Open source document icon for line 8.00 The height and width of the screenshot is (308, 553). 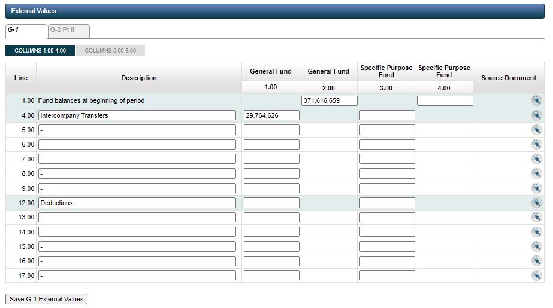pyautogui.click(x=536, y=173)
